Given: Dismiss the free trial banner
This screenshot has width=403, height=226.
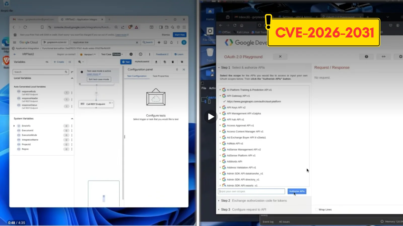Looking at the screenshot, I should [166, 35].
